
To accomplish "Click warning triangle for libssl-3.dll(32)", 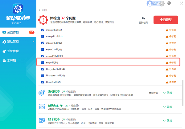I will [x=167, y=82].
